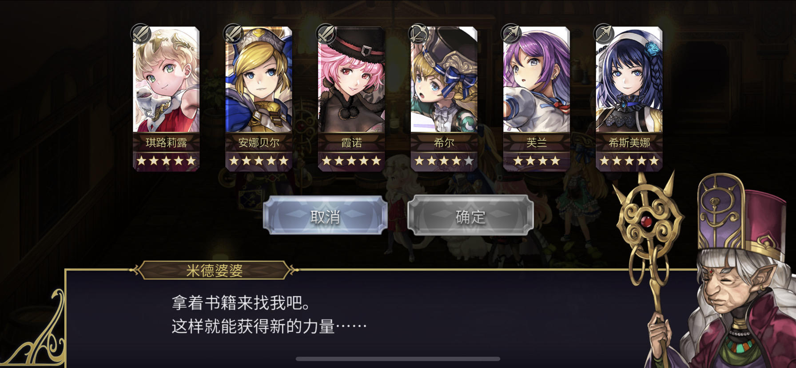Click spear class icon on 希斯美娜 card
This screenshot has width=796, height=368.
[x=603, y=34]
